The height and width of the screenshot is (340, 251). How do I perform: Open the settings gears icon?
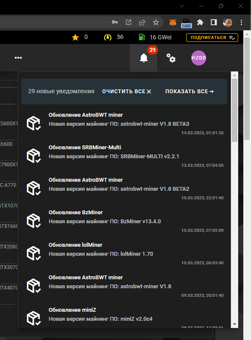[x=171, y=58]
